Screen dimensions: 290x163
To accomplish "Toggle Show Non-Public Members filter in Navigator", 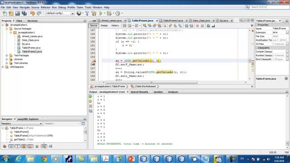I will point(24,146).
